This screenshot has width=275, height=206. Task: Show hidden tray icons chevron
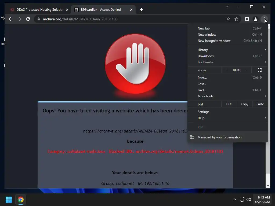[x=235, y=200]
